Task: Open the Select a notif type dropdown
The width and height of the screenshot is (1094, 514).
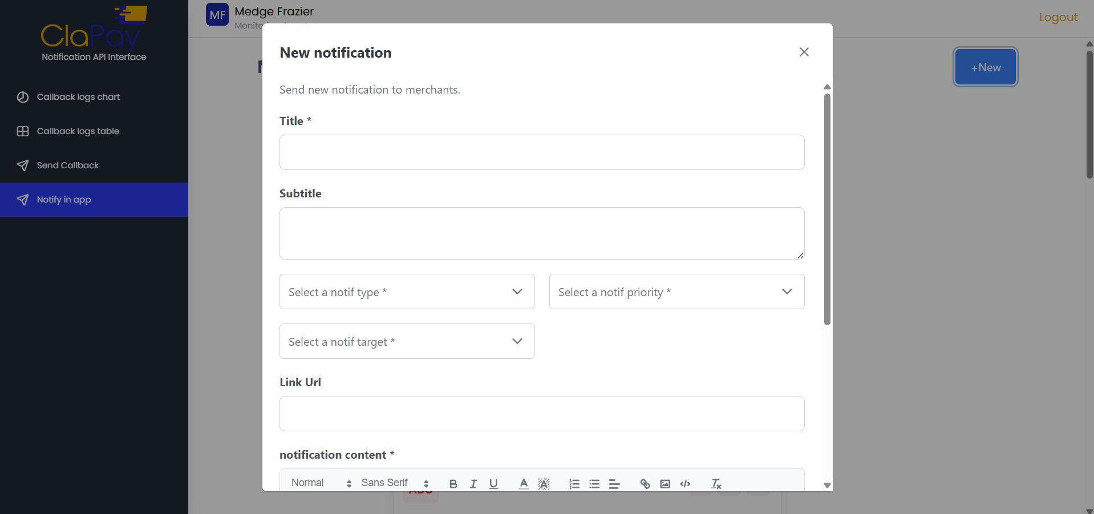Action: 406,292
